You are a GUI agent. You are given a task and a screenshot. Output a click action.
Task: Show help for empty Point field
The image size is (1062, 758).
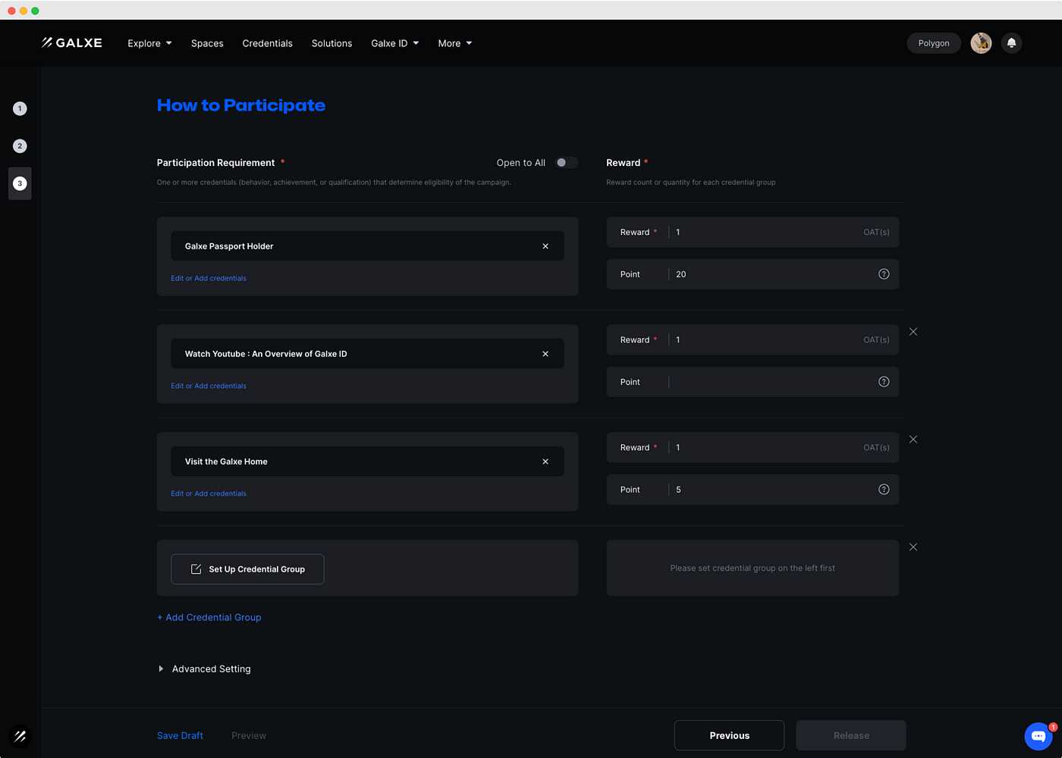(x=884, y=382)
